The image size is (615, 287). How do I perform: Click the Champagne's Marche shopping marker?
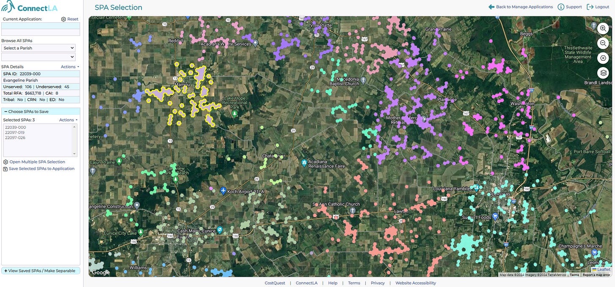(595, 252)
